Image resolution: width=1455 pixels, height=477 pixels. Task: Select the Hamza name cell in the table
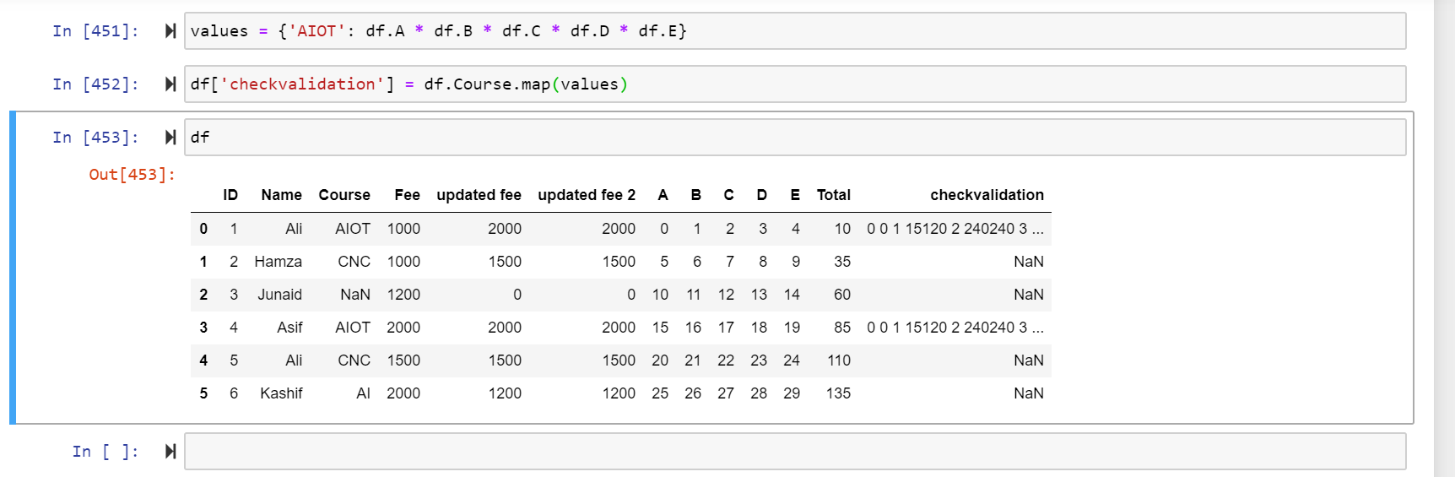click(x=278, y=262)
